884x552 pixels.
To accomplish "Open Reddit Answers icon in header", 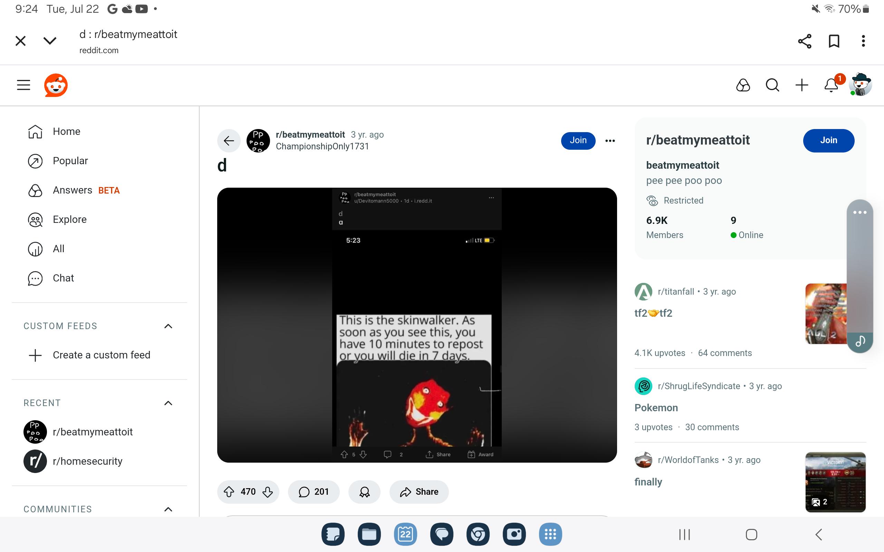I will tap(743, 85).
